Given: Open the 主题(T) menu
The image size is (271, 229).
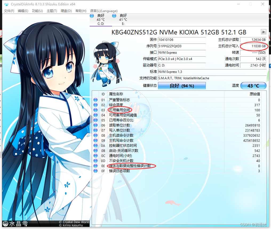Looking at the screenshot, I should pos(52,11).
